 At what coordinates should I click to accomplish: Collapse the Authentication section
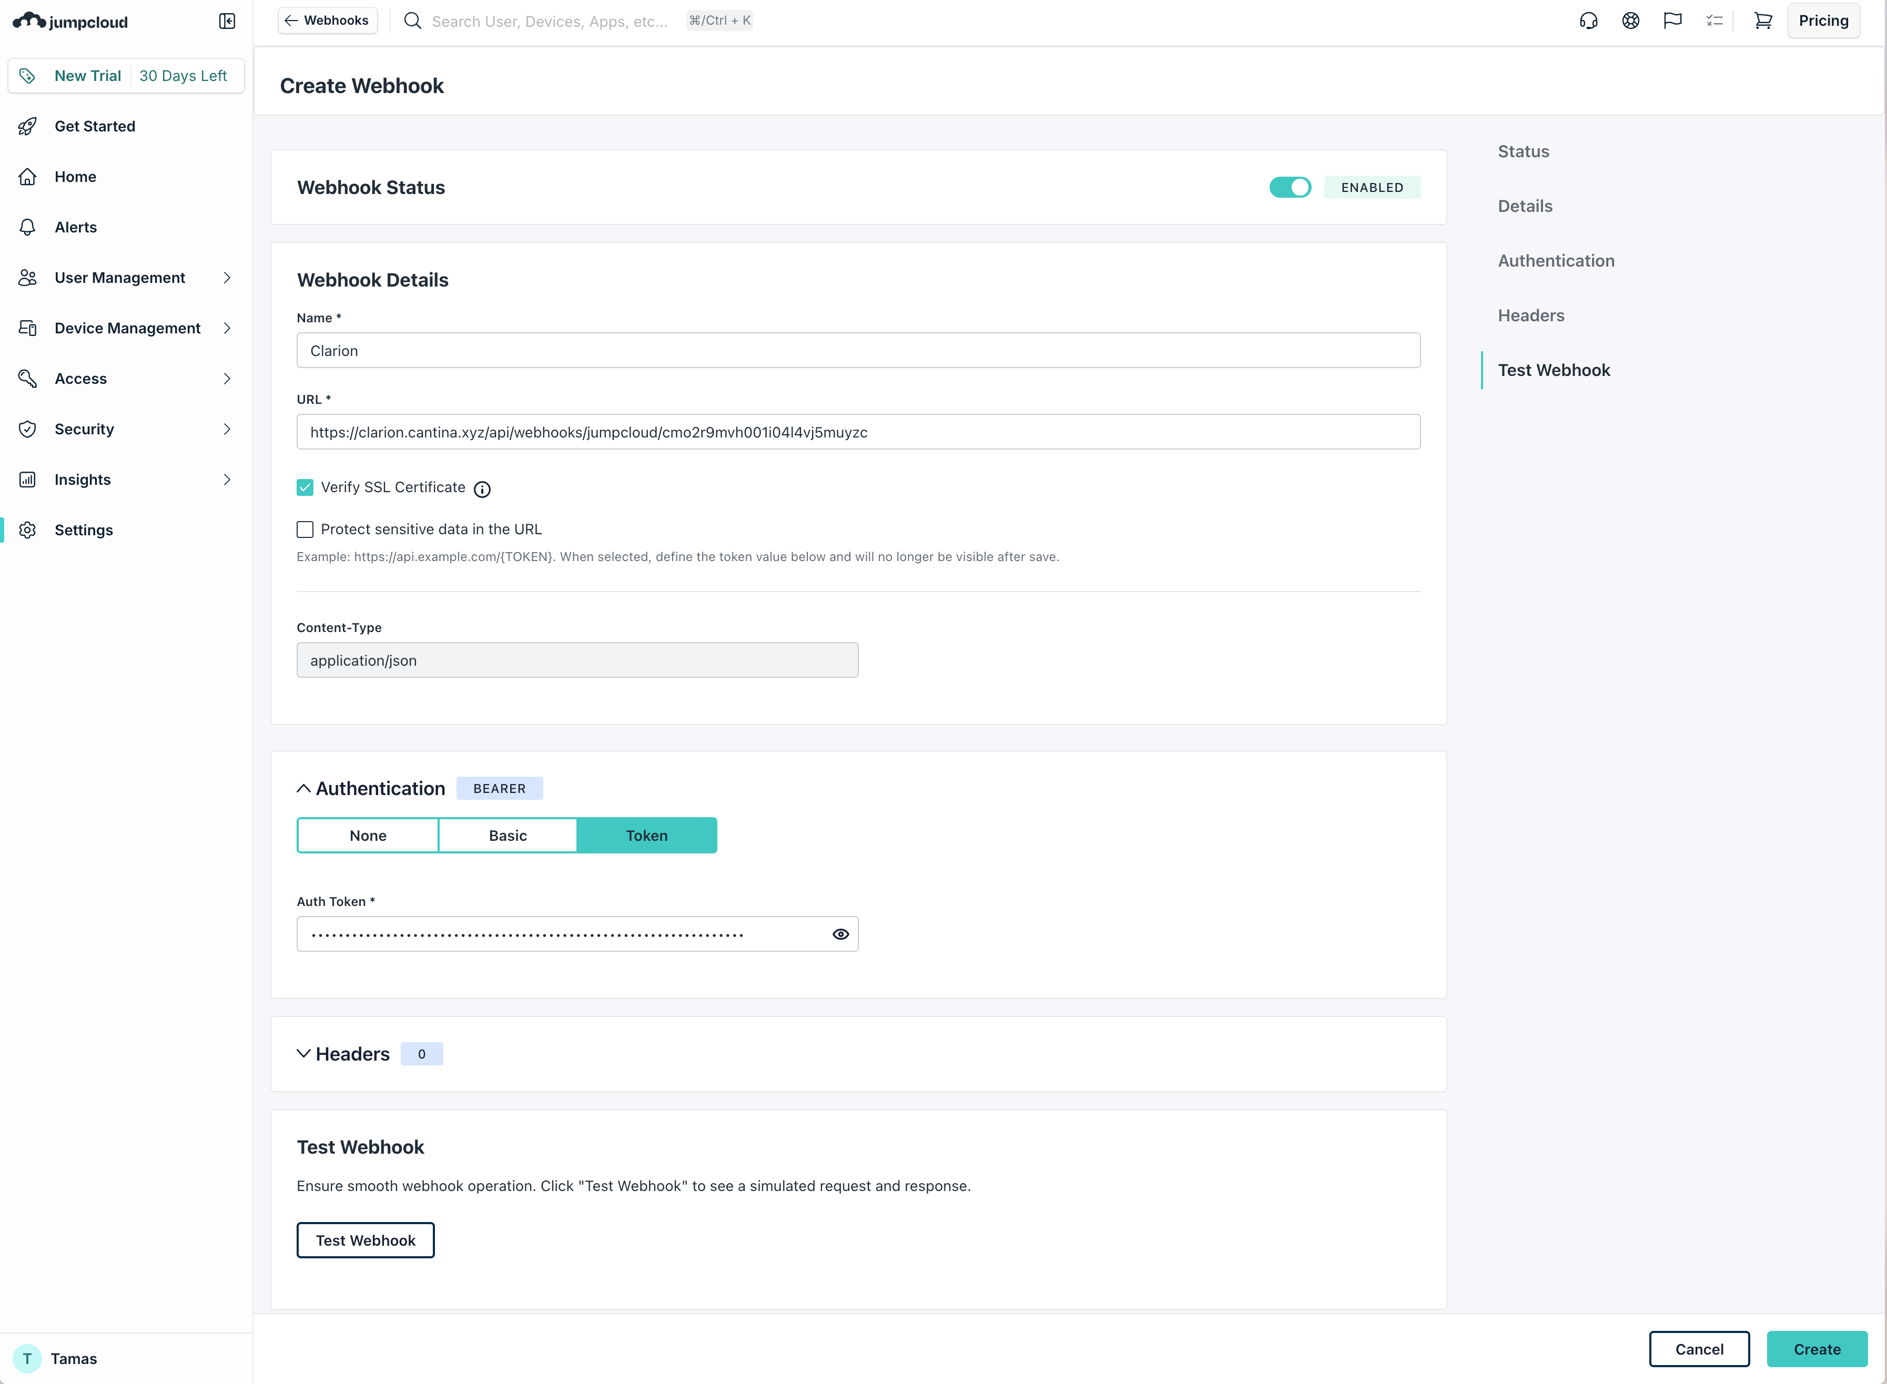point(303,788)
